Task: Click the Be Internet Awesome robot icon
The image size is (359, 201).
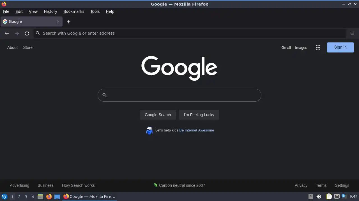Action: pos(149,130)
